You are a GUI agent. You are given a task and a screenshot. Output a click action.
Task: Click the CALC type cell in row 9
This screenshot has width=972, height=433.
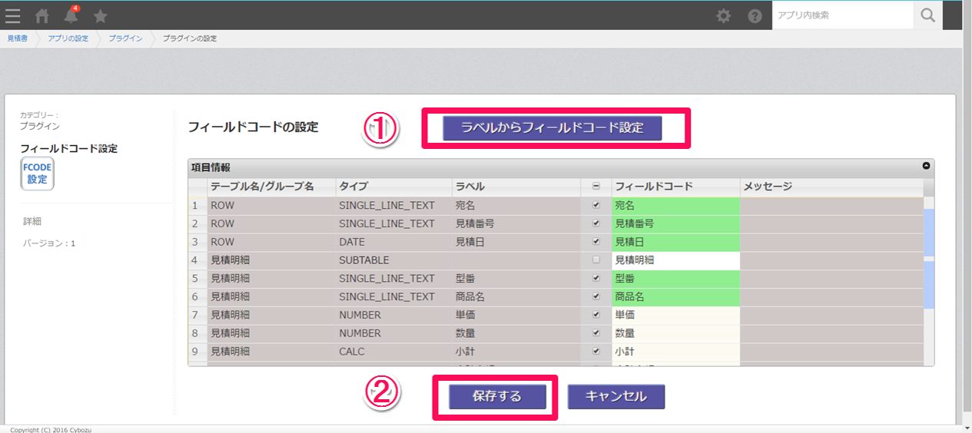(393, 352)
